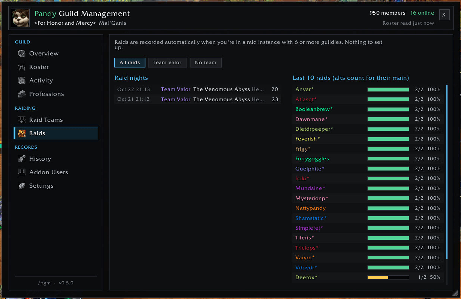The image size is (461, 299).
Task: Filter raids by Team Valor
Action: (167, 63)
